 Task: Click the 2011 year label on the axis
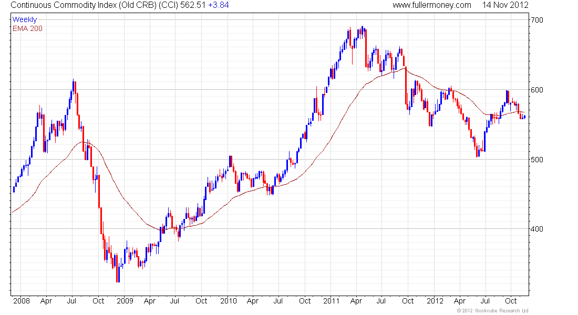pos(332,301)
